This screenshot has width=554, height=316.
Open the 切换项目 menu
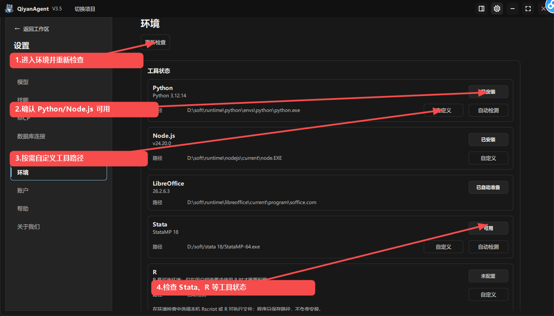pyautogui.click(x=85, y=9)
